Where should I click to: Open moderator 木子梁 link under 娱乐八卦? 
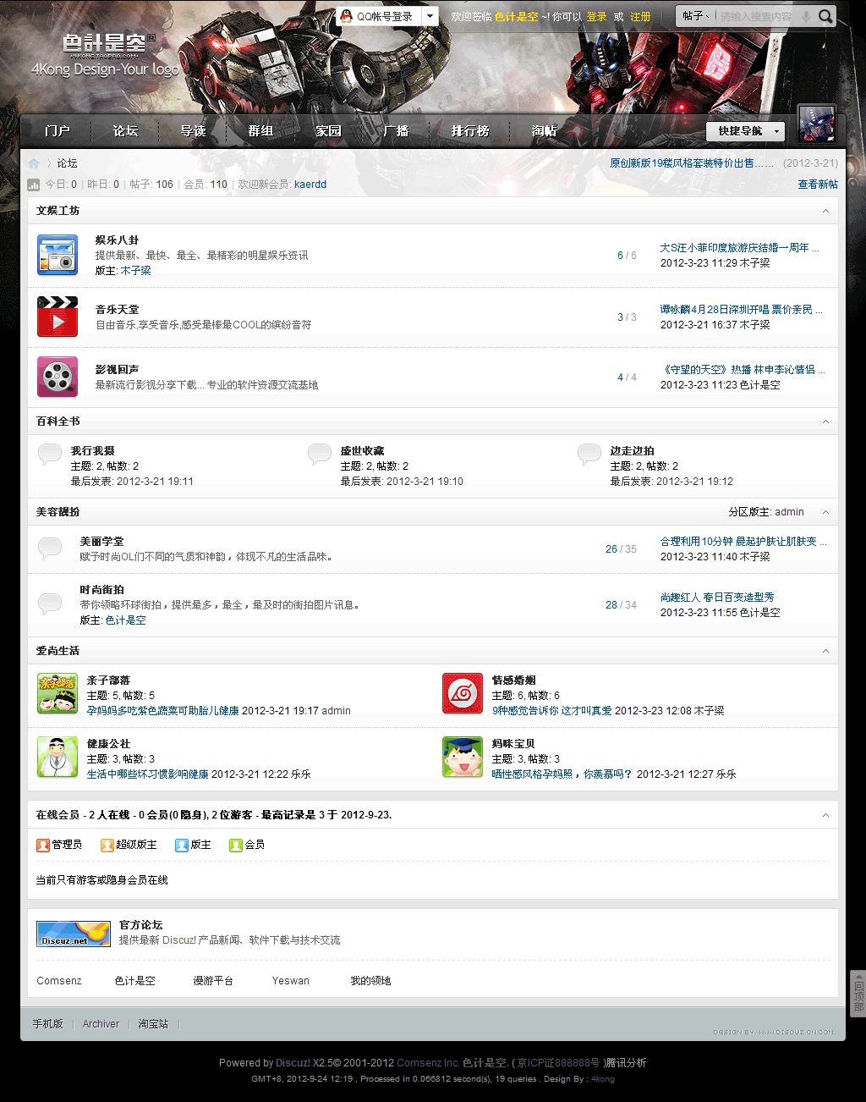[135, 271]
